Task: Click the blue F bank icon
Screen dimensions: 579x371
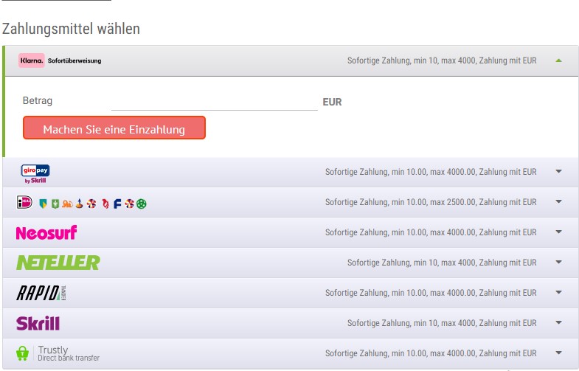Action: 117,204
